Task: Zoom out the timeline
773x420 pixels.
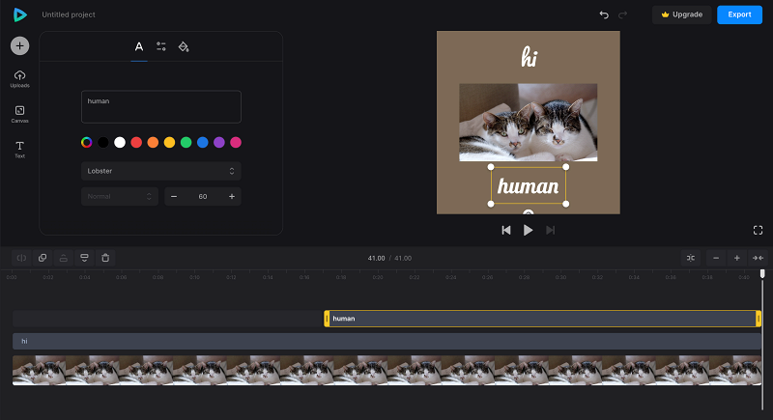Action: 716,258
